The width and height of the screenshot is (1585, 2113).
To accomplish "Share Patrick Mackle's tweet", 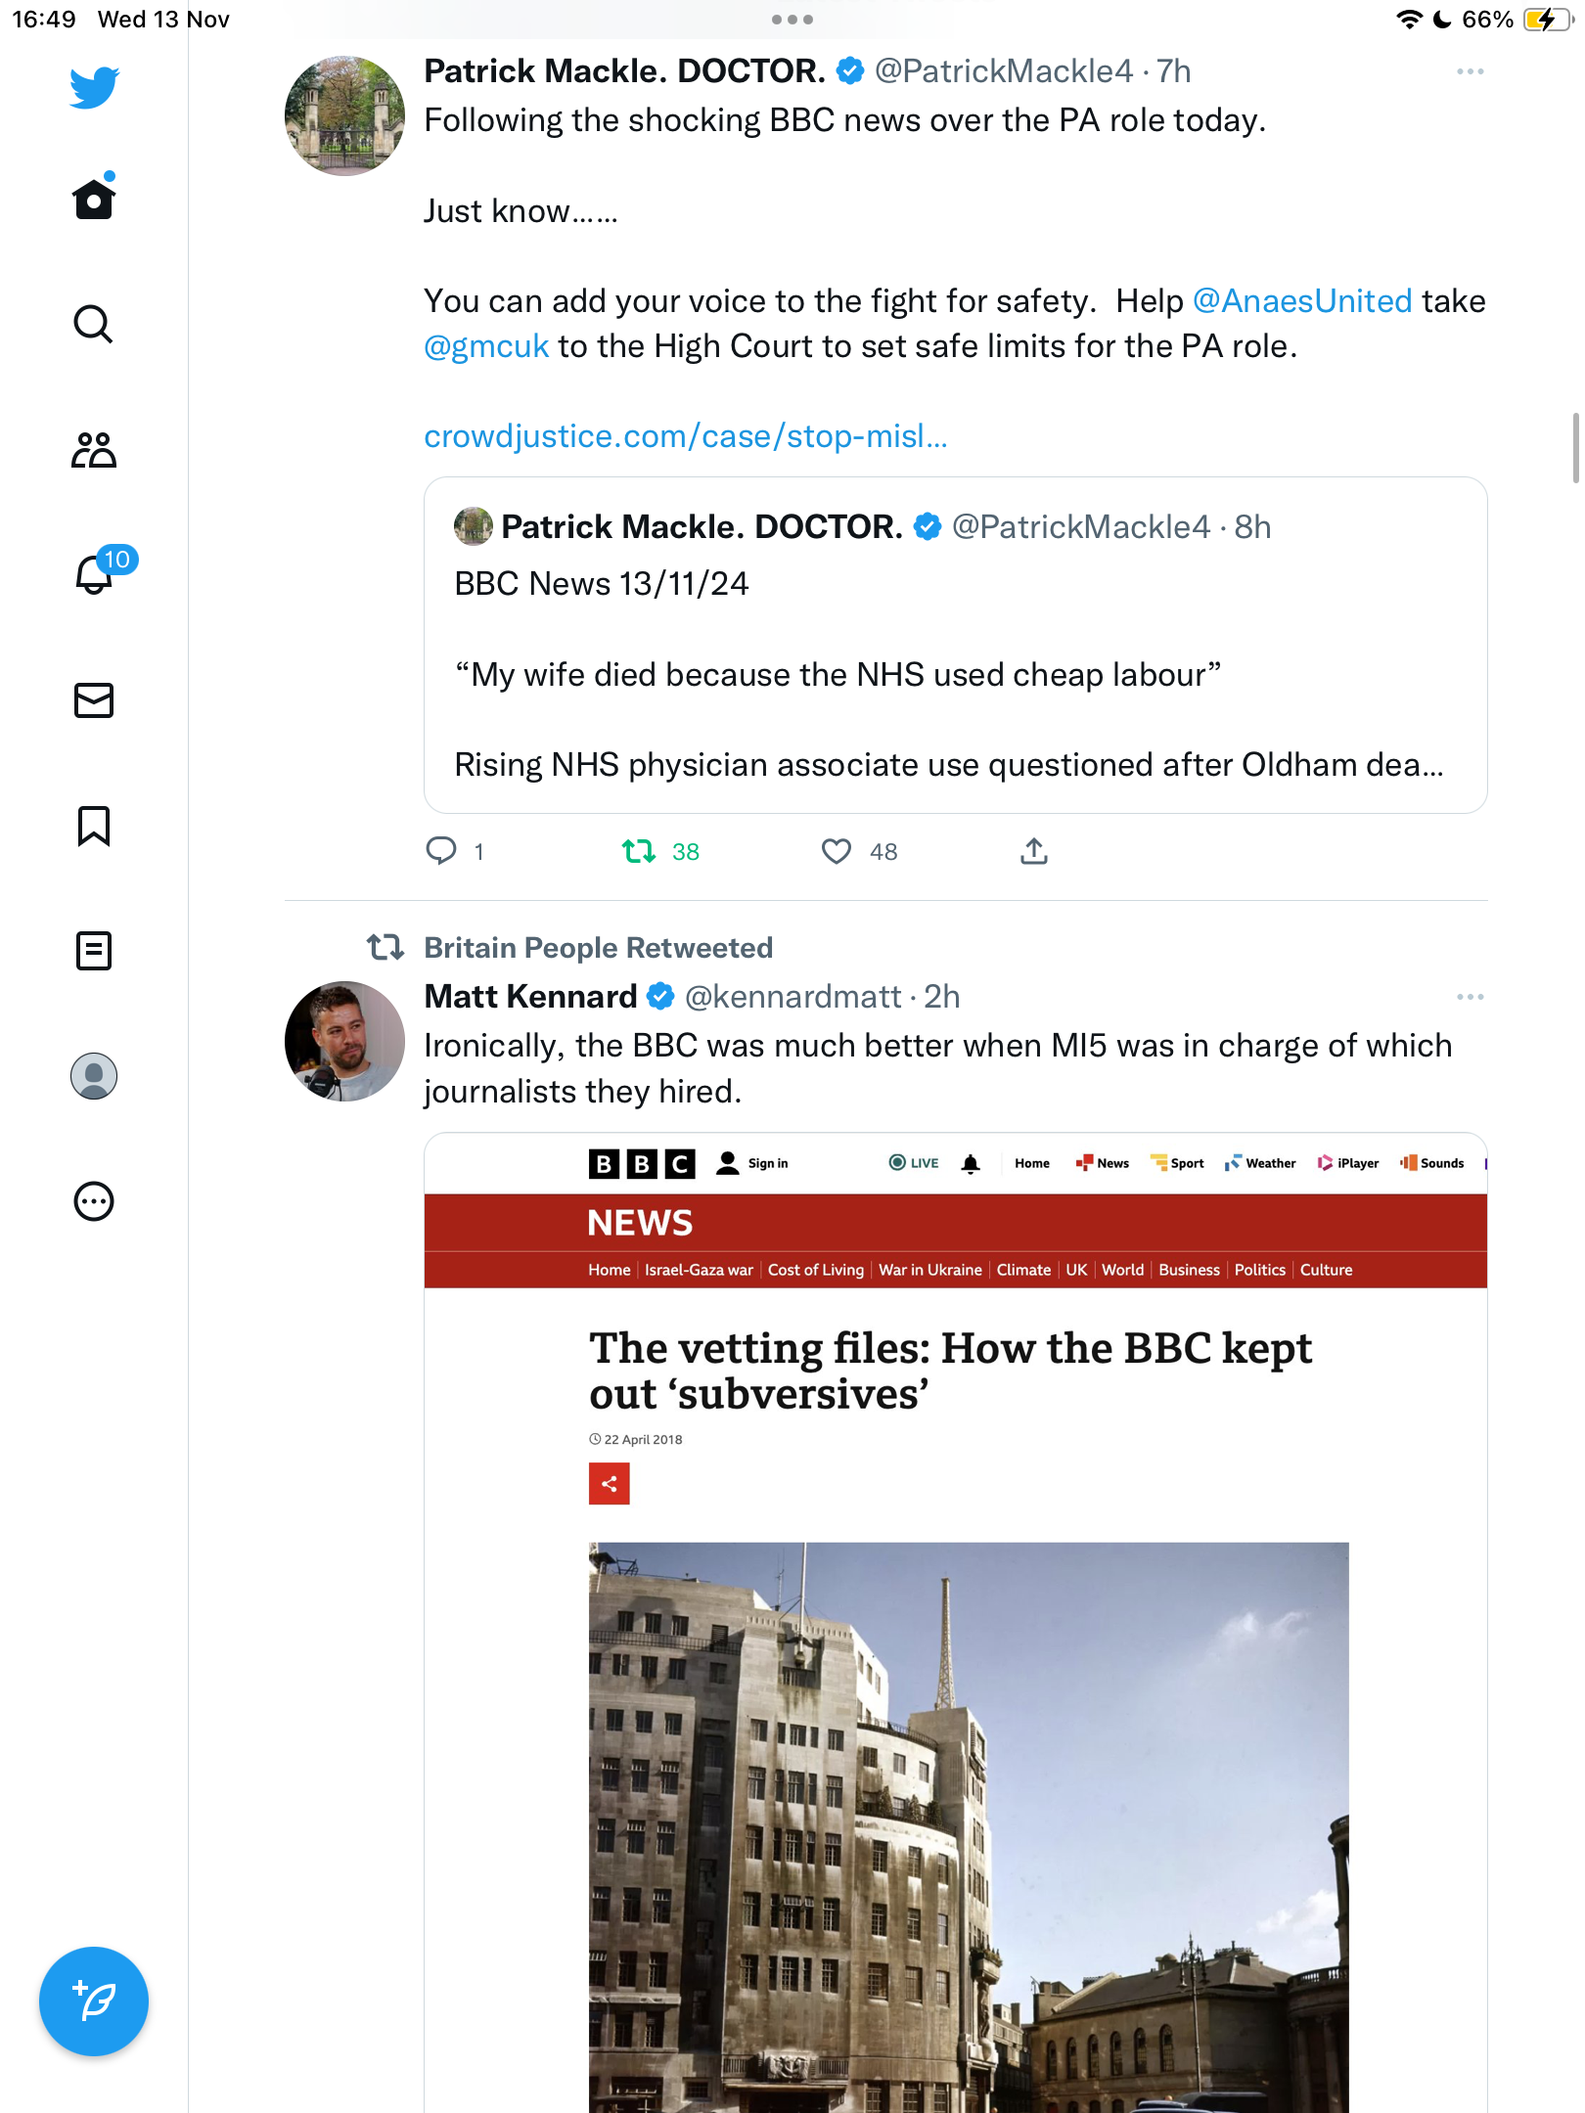I will click(1034, 852).
